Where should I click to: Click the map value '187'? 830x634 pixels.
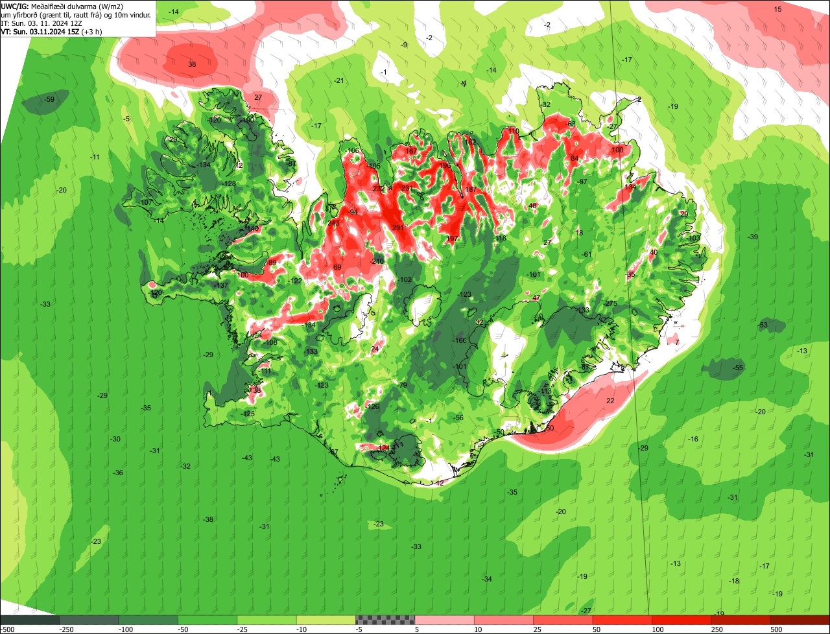pyautogui.click(x=471, y=189)
